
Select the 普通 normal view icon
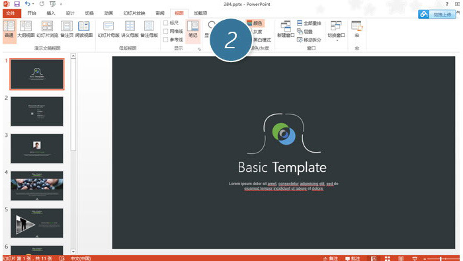click(x=9, y=29)
